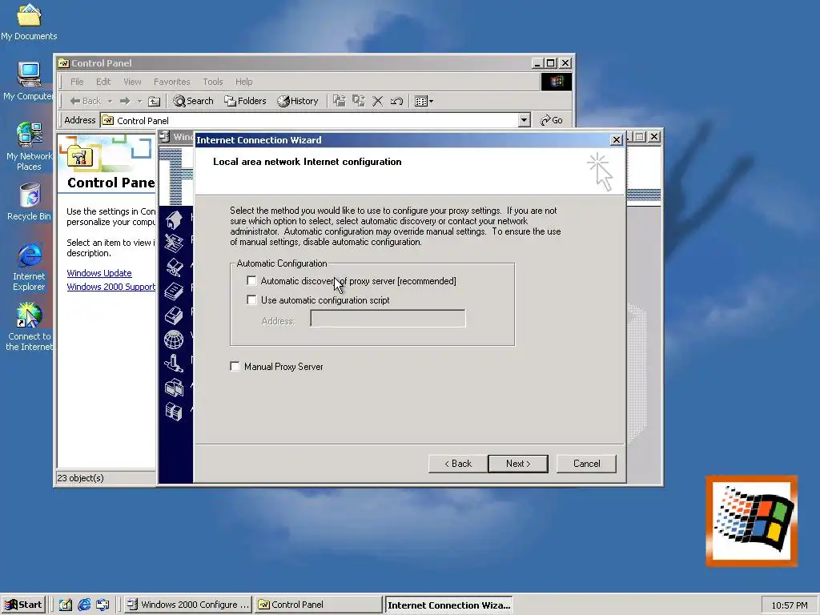Open the Tools menu in Control Panel
Viewport: 820px width, 615px height.
(x=213, y=82)
